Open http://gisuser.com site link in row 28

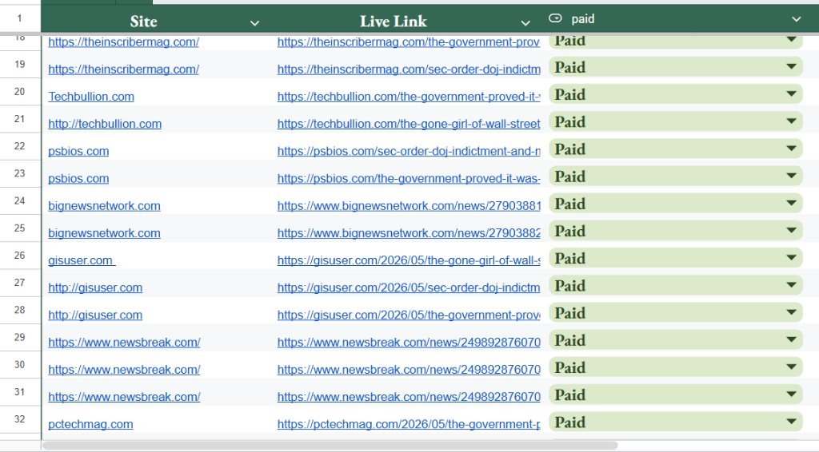point(96,315)
